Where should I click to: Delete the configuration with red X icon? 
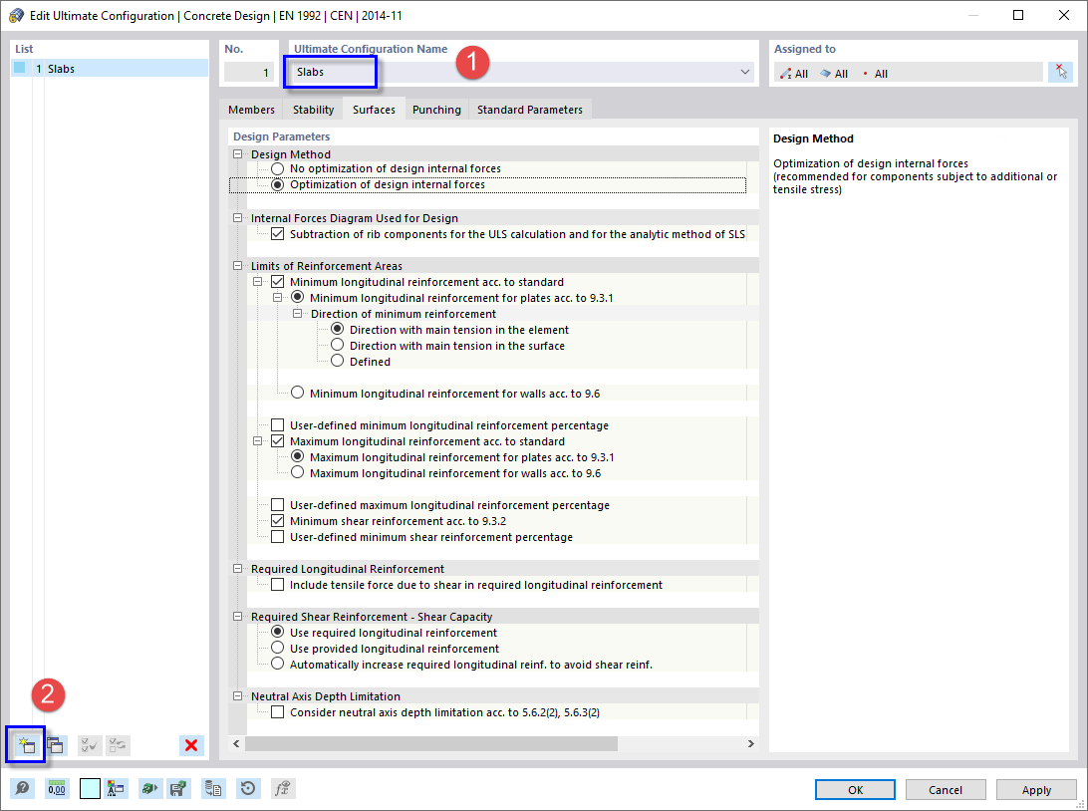[191, 744]
